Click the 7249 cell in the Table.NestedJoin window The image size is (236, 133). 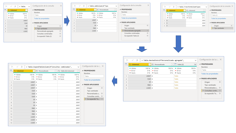tap(140, 79)
